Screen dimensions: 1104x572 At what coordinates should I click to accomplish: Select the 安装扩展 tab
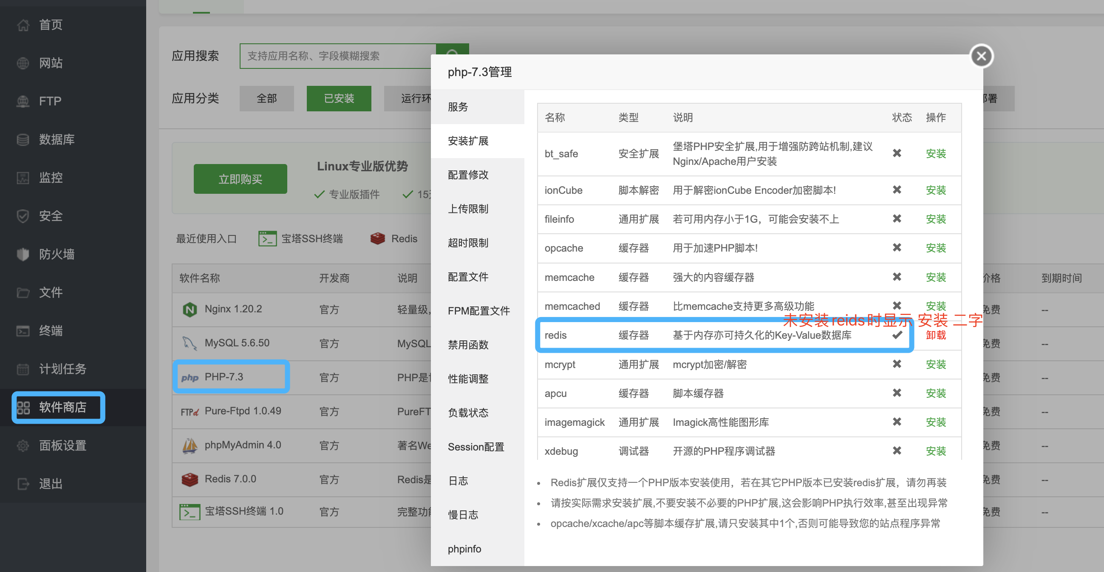pyautogui.click(x=478, y=141)
